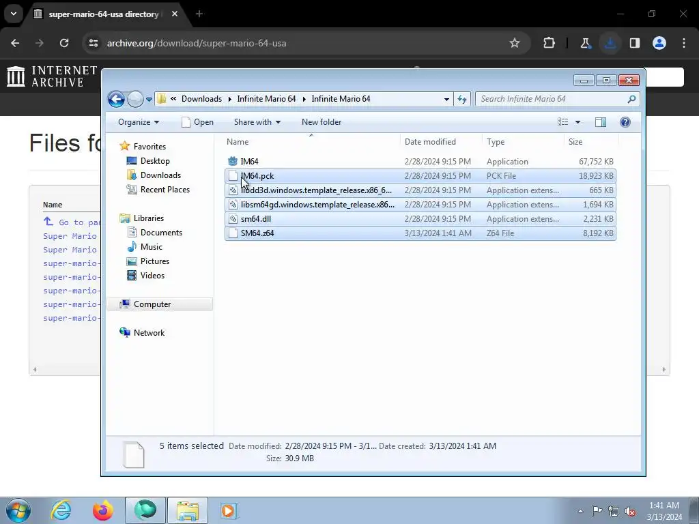699x524 pixels.
Task: Open Chrome extensions puzzle icon
Action: tap(550, 43)
